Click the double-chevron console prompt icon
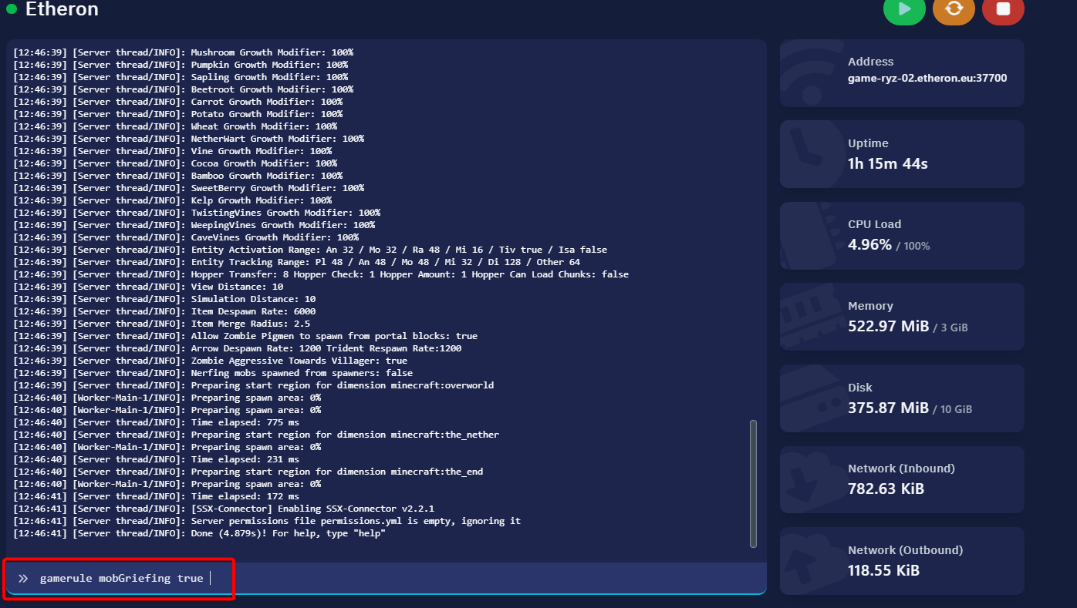The height and width of the screenshot is (608, 1077). (x=24, y=578)
